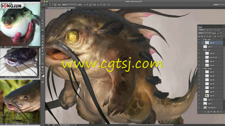This screenshot has width=225, height=126.
Task: Click foreground color swatch in toolbox
Action: point(42,75)
